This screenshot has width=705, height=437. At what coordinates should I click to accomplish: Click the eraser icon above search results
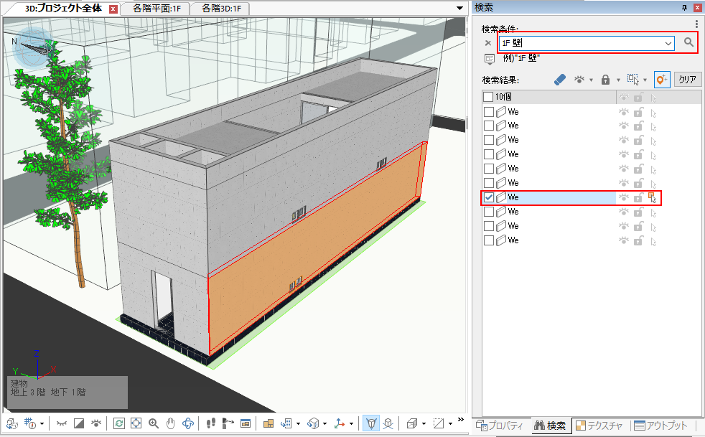point(561,80)
